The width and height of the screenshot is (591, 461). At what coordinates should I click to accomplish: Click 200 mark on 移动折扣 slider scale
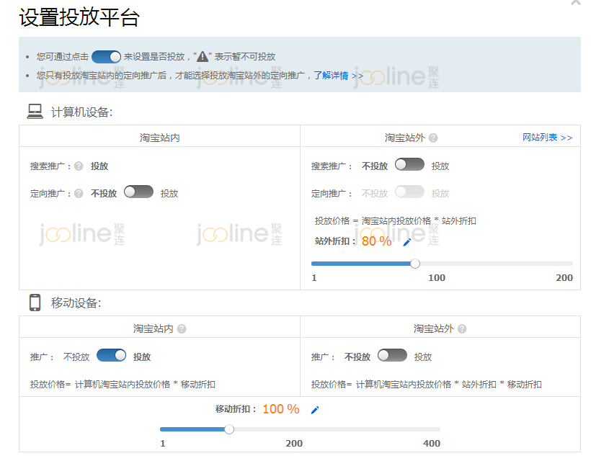pos(294,443)
